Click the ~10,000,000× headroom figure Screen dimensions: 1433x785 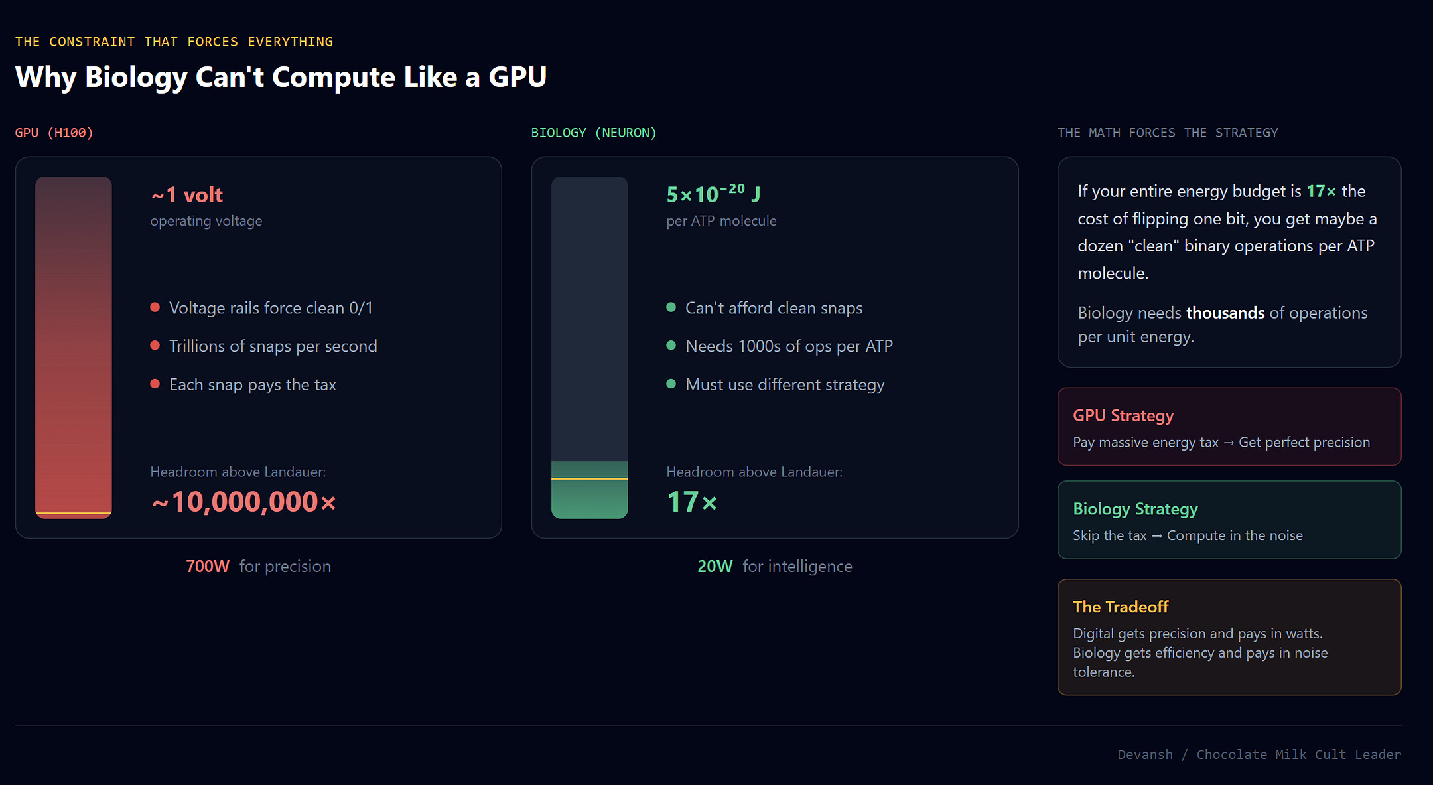[243, 502]
